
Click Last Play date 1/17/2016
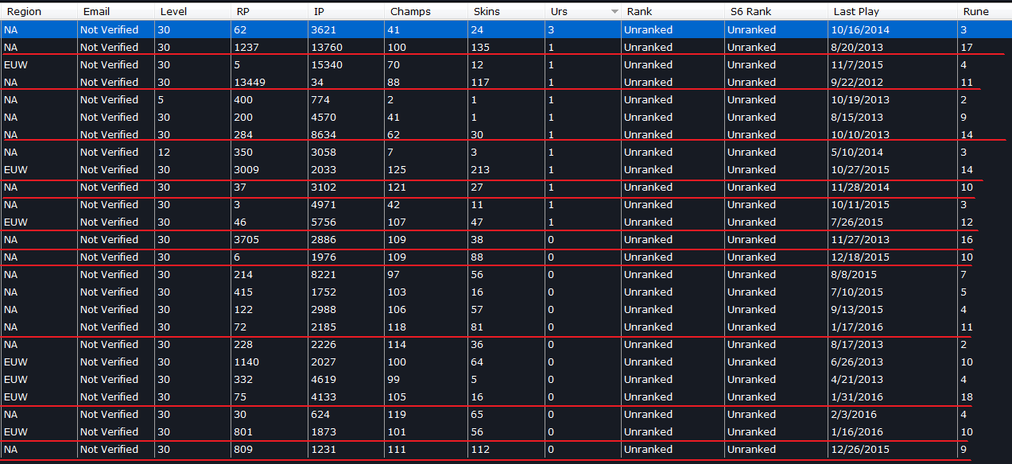(859, 327)
